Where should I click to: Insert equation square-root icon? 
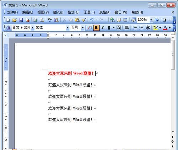pyautogui.click(x=90, y=28)
